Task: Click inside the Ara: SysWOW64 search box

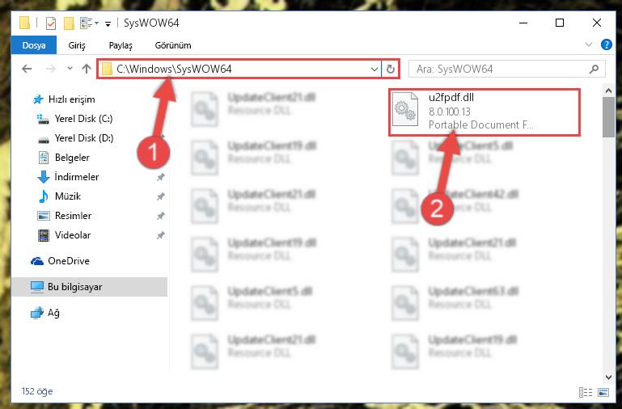Action: coord(500,69)
